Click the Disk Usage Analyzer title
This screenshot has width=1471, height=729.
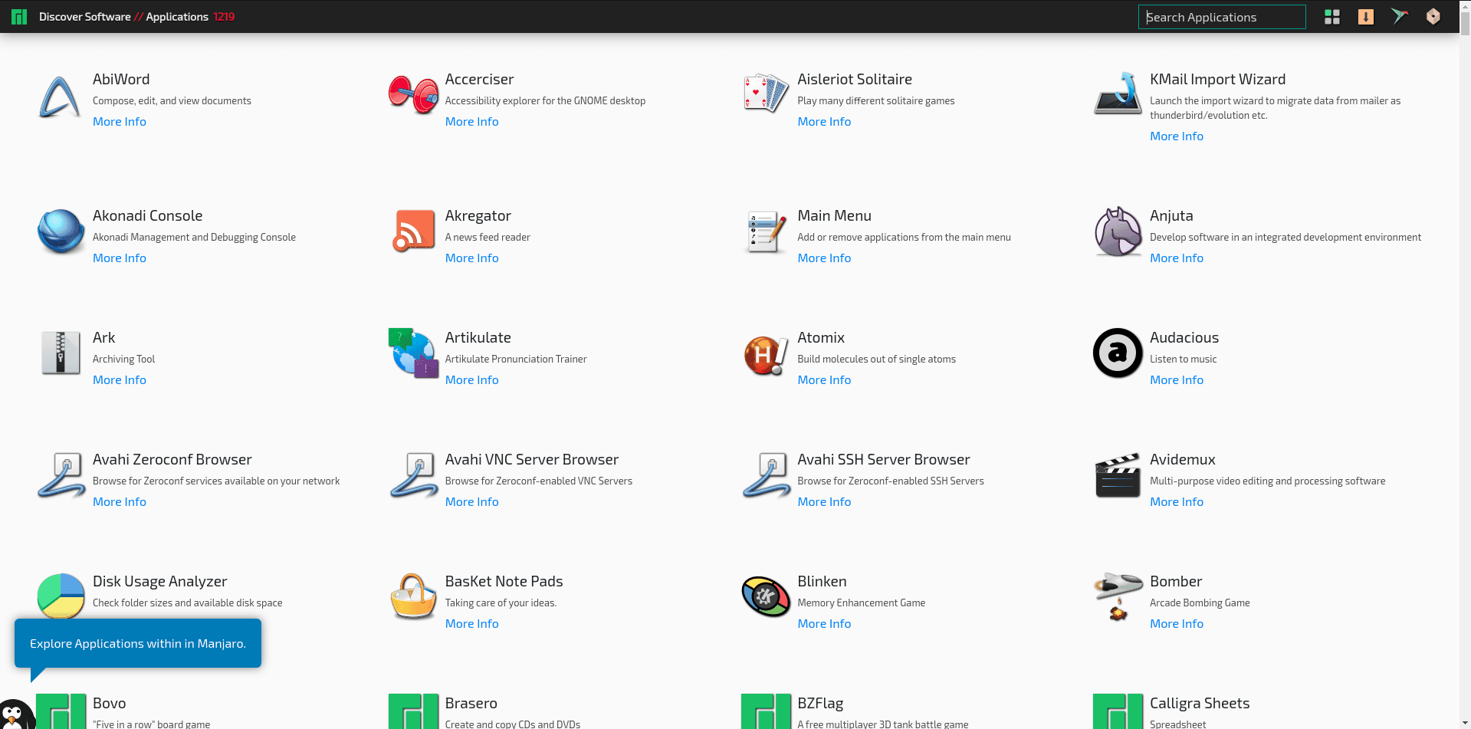point(159,581)
